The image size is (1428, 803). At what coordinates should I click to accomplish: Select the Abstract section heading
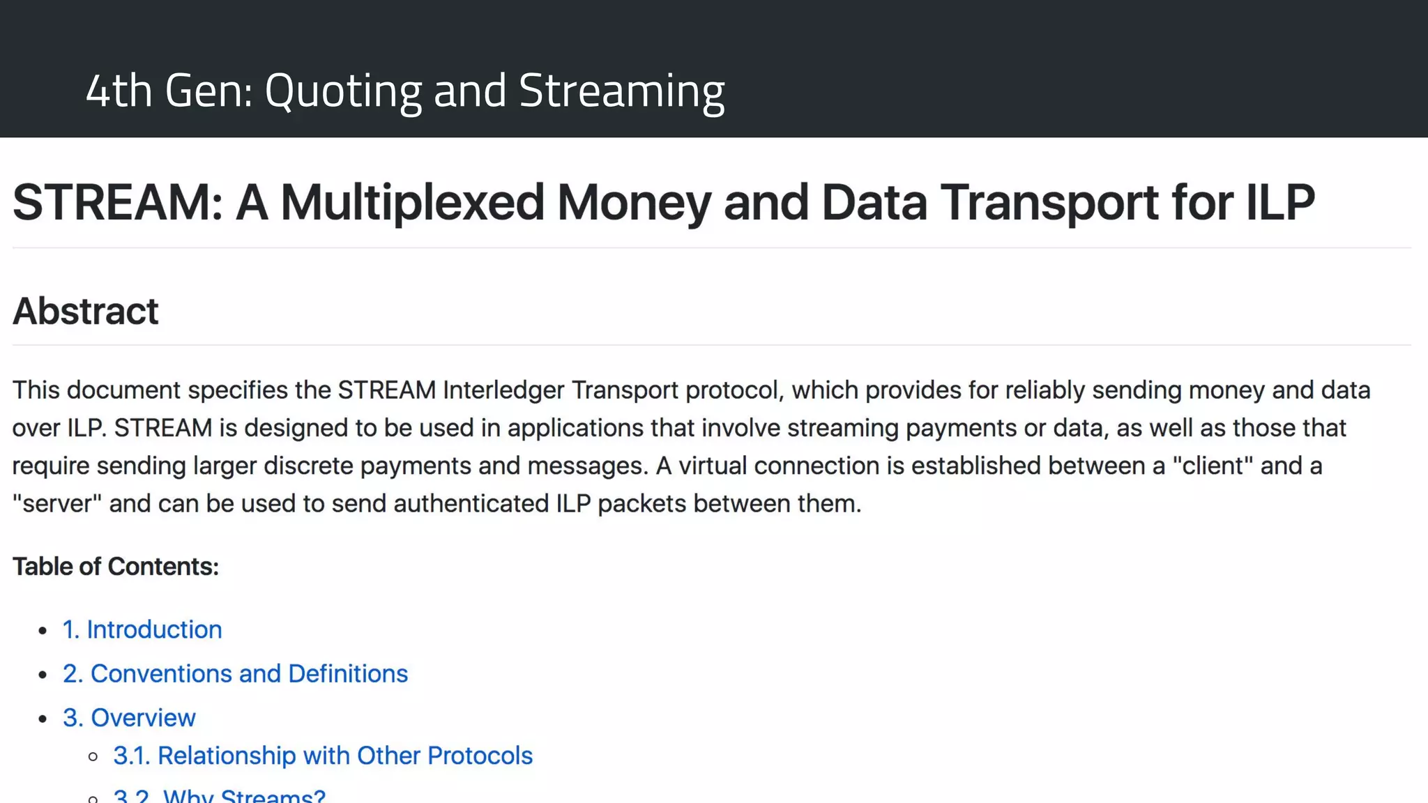click(x=86, y=311)
